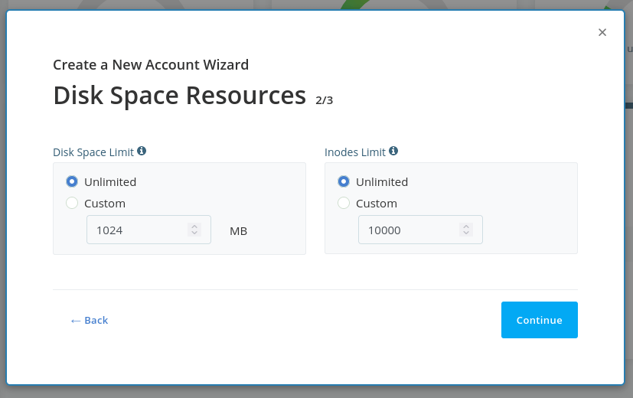Click the info icon beside Disk Space Limit

pyautogui.click(x=142, y=152)
